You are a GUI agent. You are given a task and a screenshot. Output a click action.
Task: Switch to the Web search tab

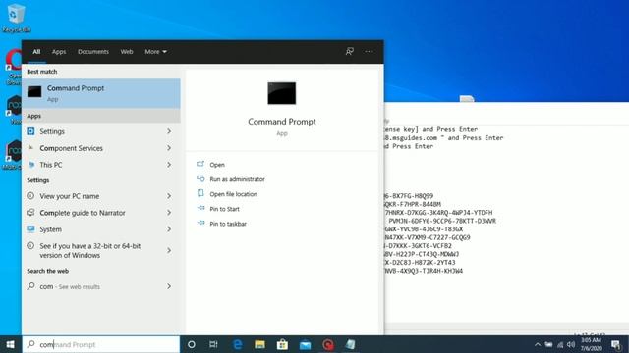coord(127,52)
